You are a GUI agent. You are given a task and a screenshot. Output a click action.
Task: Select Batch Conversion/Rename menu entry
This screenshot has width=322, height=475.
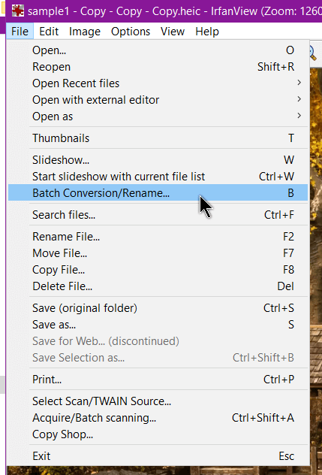click(158, 193)
